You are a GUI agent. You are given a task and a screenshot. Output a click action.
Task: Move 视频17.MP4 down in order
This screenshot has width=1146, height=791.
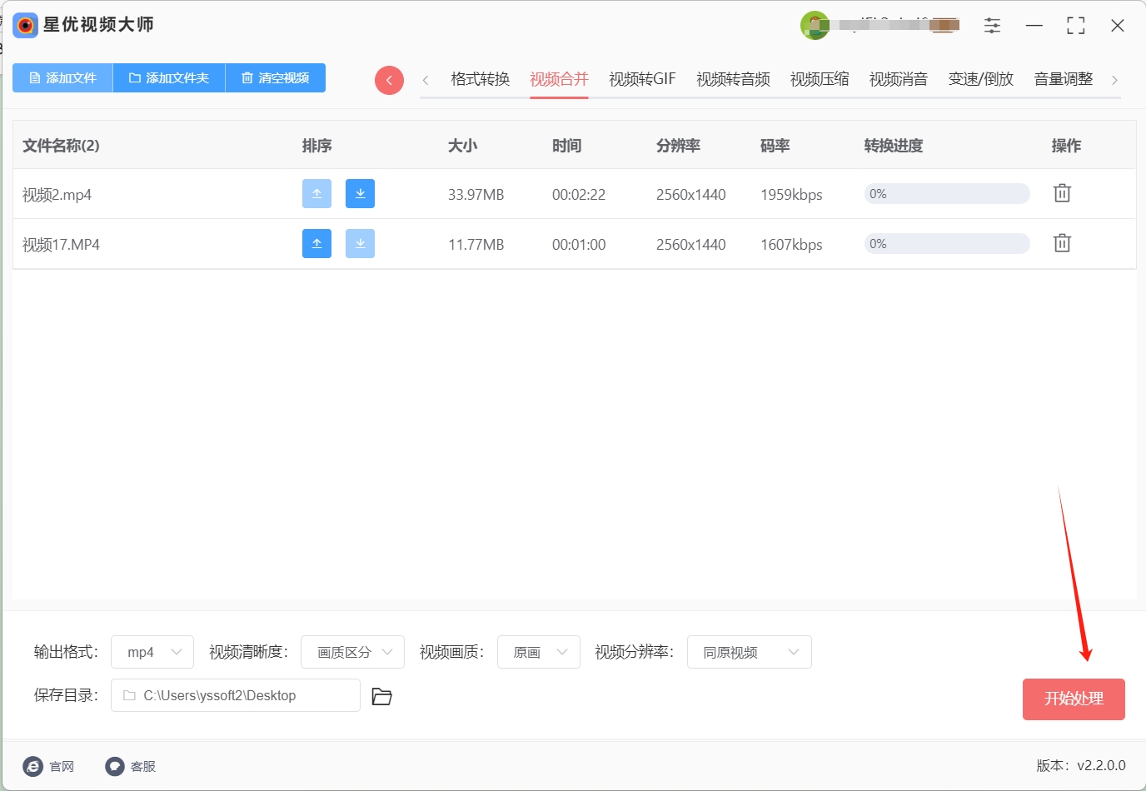tap(360, 243)
